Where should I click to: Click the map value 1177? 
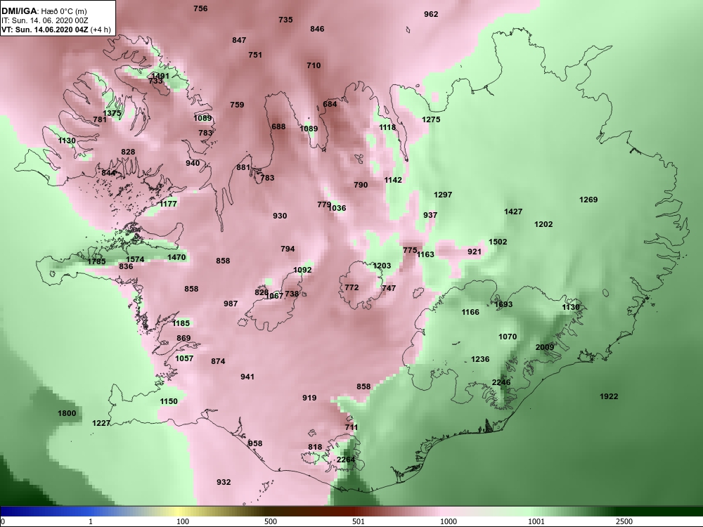coord(169,204)
